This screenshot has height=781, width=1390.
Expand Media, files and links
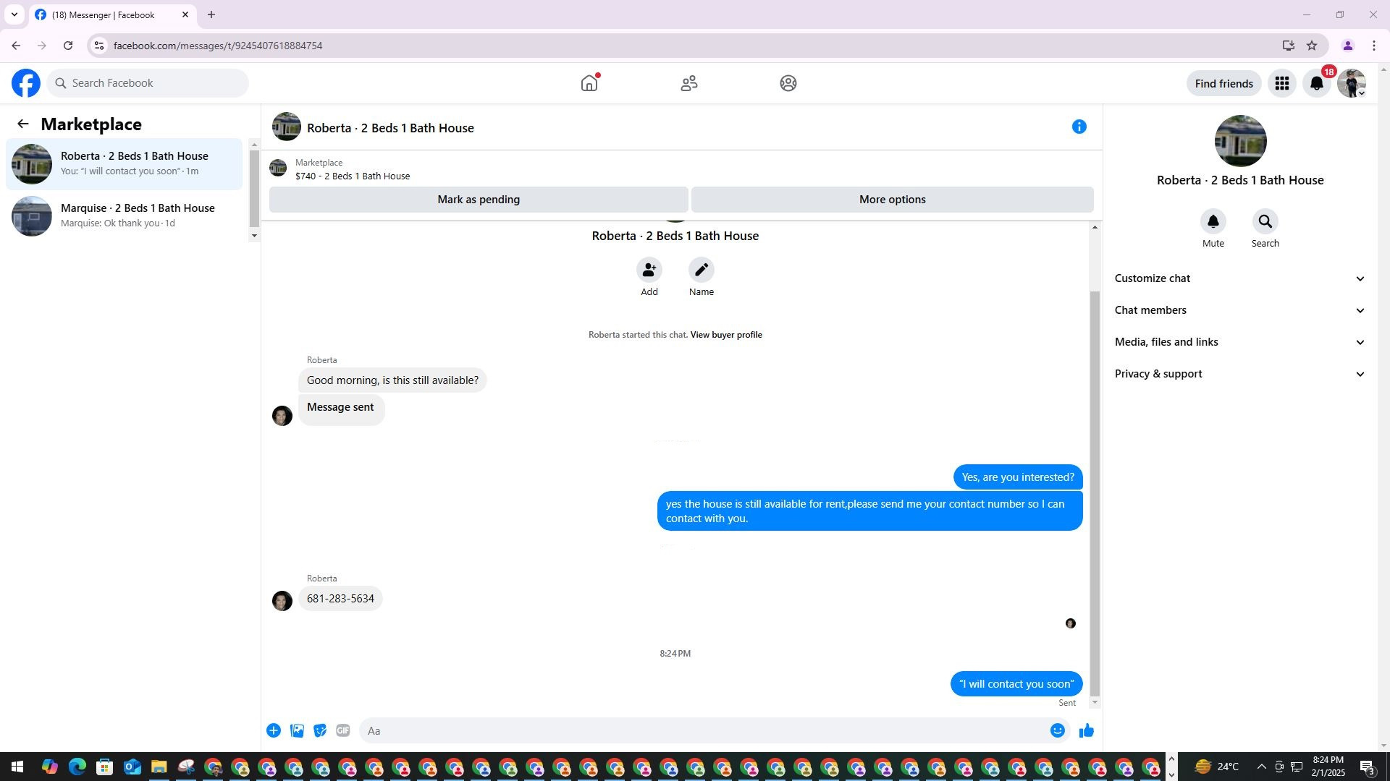[1239, 342]
